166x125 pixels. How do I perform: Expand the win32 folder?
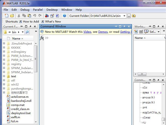(x=4, y=84)
